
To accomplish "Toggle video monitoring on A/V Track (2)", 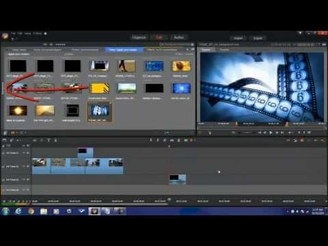I will pos(24,167).
